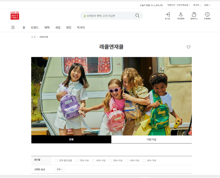Select the 40% 이상 discount radio
Screen dimensions: 220x178
tap(127, 160)
